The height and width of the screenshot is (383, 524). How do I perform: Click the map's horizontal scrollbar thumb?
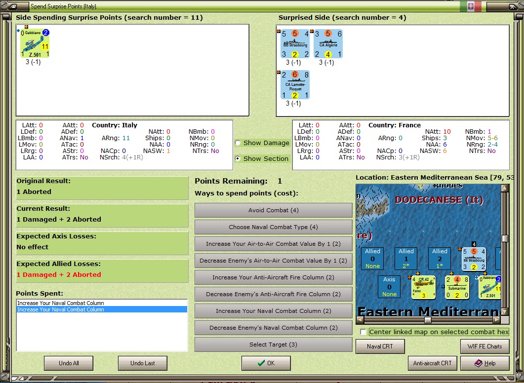coord(428,320)
